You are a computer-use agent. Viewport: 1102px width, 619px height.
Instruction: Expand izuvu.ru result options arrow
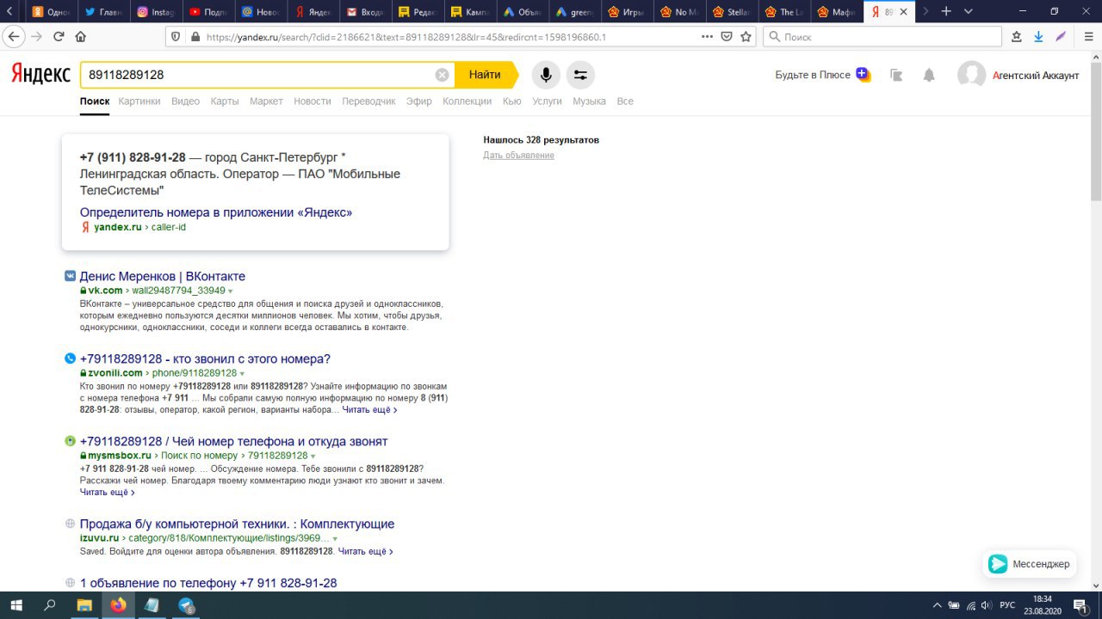click(x=335, y=539)
